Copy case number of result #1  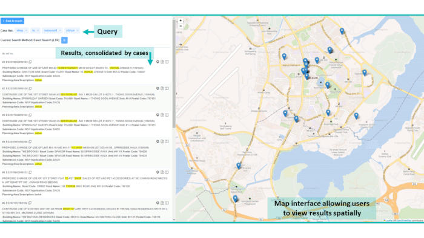(x=30, y=62)
